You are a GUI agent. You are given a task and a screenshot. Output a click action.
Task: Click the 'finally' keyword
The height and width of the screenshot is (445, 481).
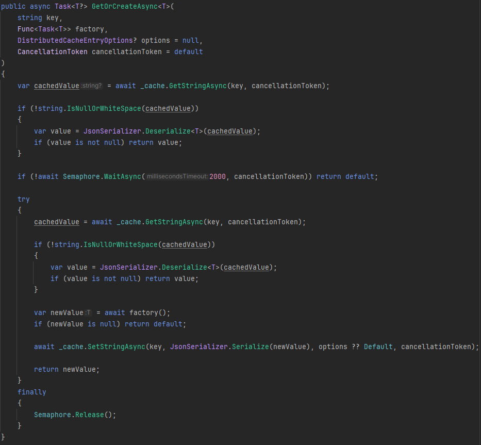tap(32, 392)
